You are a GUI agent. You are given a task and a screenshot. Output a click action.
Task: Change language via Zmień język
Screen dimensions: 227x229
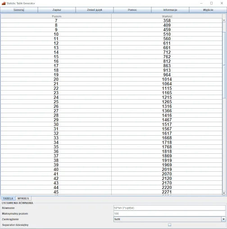(95, 10)
